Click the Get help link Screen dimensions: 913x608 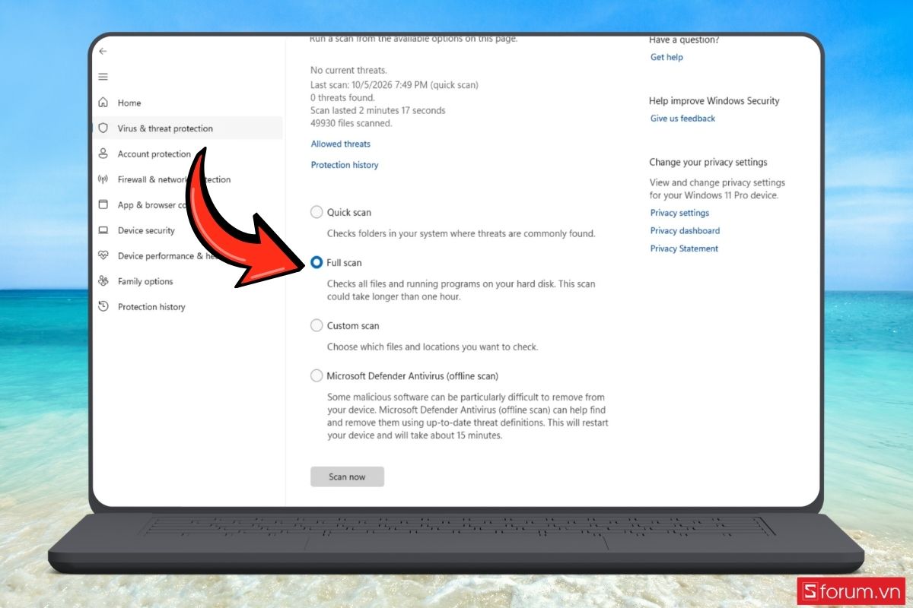(x=667, y=57)
